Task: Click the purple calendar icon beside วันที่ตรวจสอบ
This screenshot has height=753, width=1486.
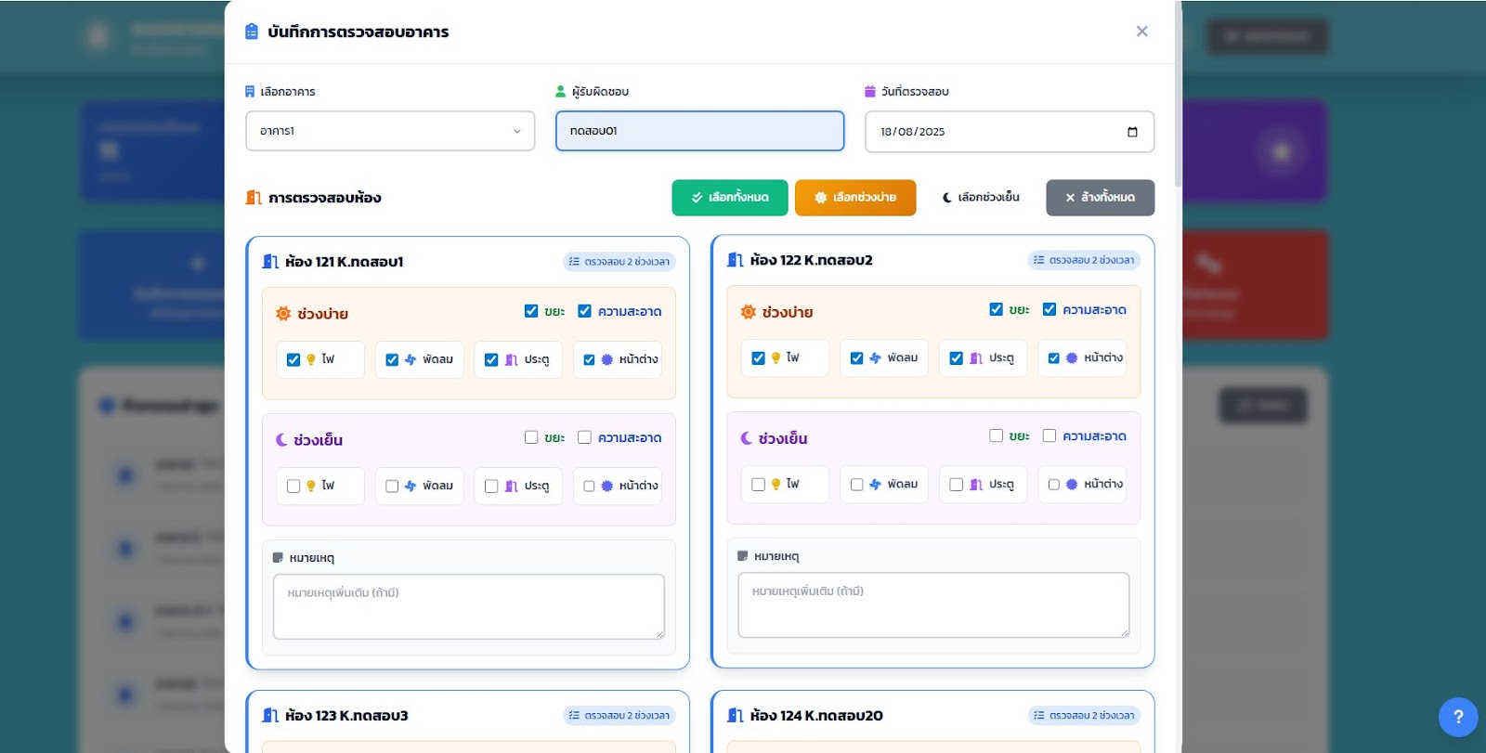Action: click(870, 92)
